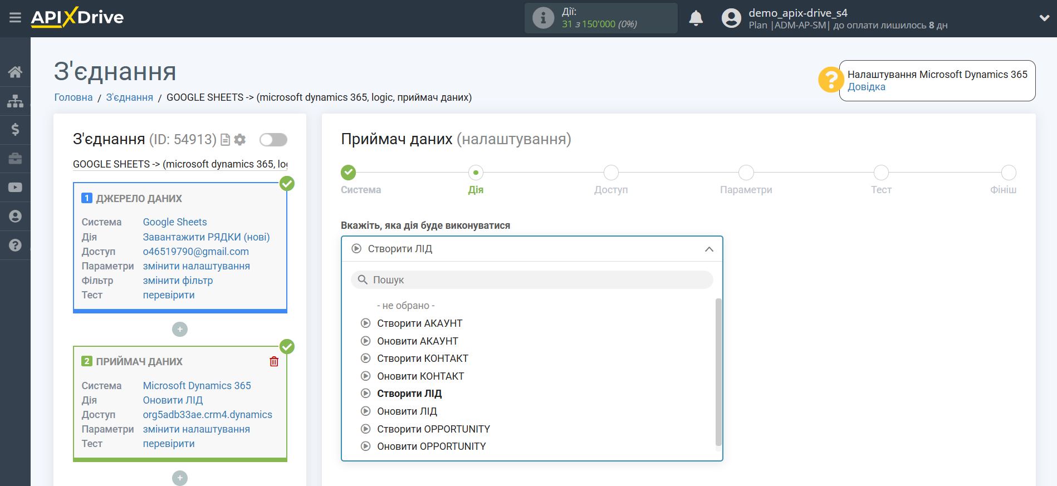The width and height of the screenshot is (1057, 486).
Task: Open the help question sidebar icon
Action: [15, 246]
